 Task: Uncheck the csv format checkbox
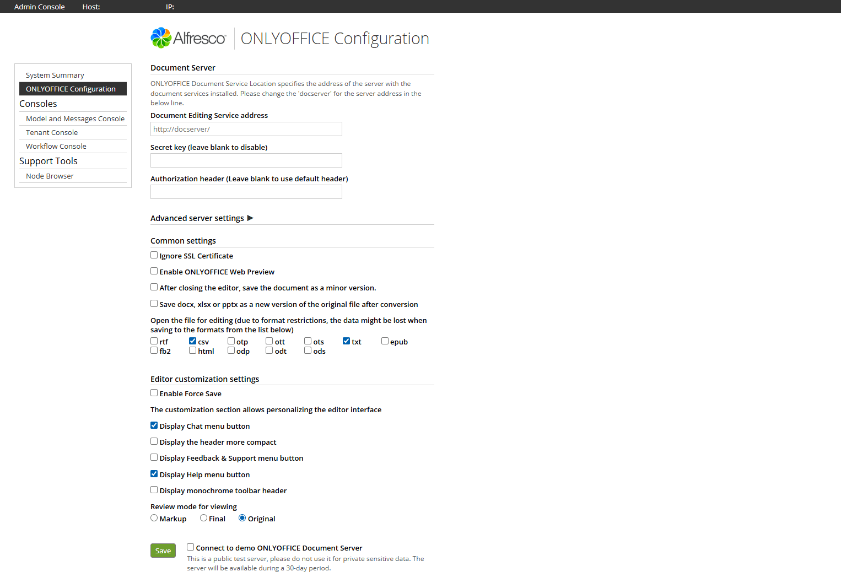point(193,341)
